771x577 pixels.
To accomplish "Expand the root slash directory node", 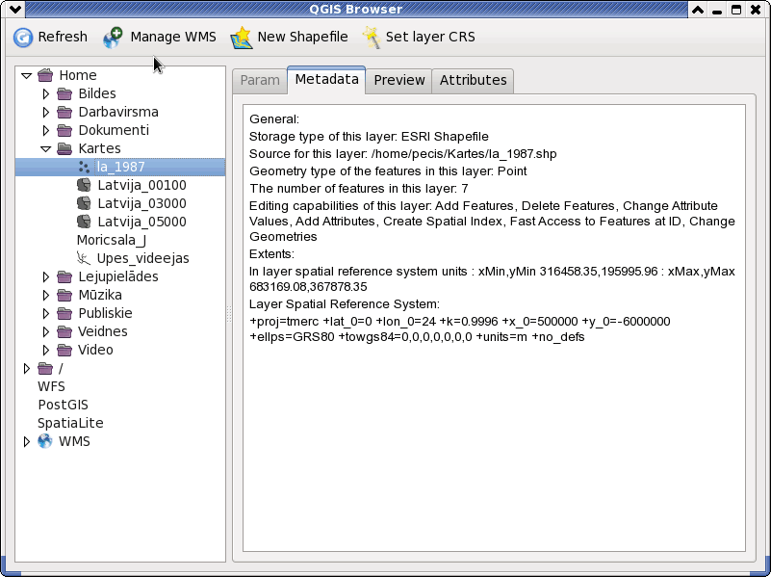I will tap(27, 368).
